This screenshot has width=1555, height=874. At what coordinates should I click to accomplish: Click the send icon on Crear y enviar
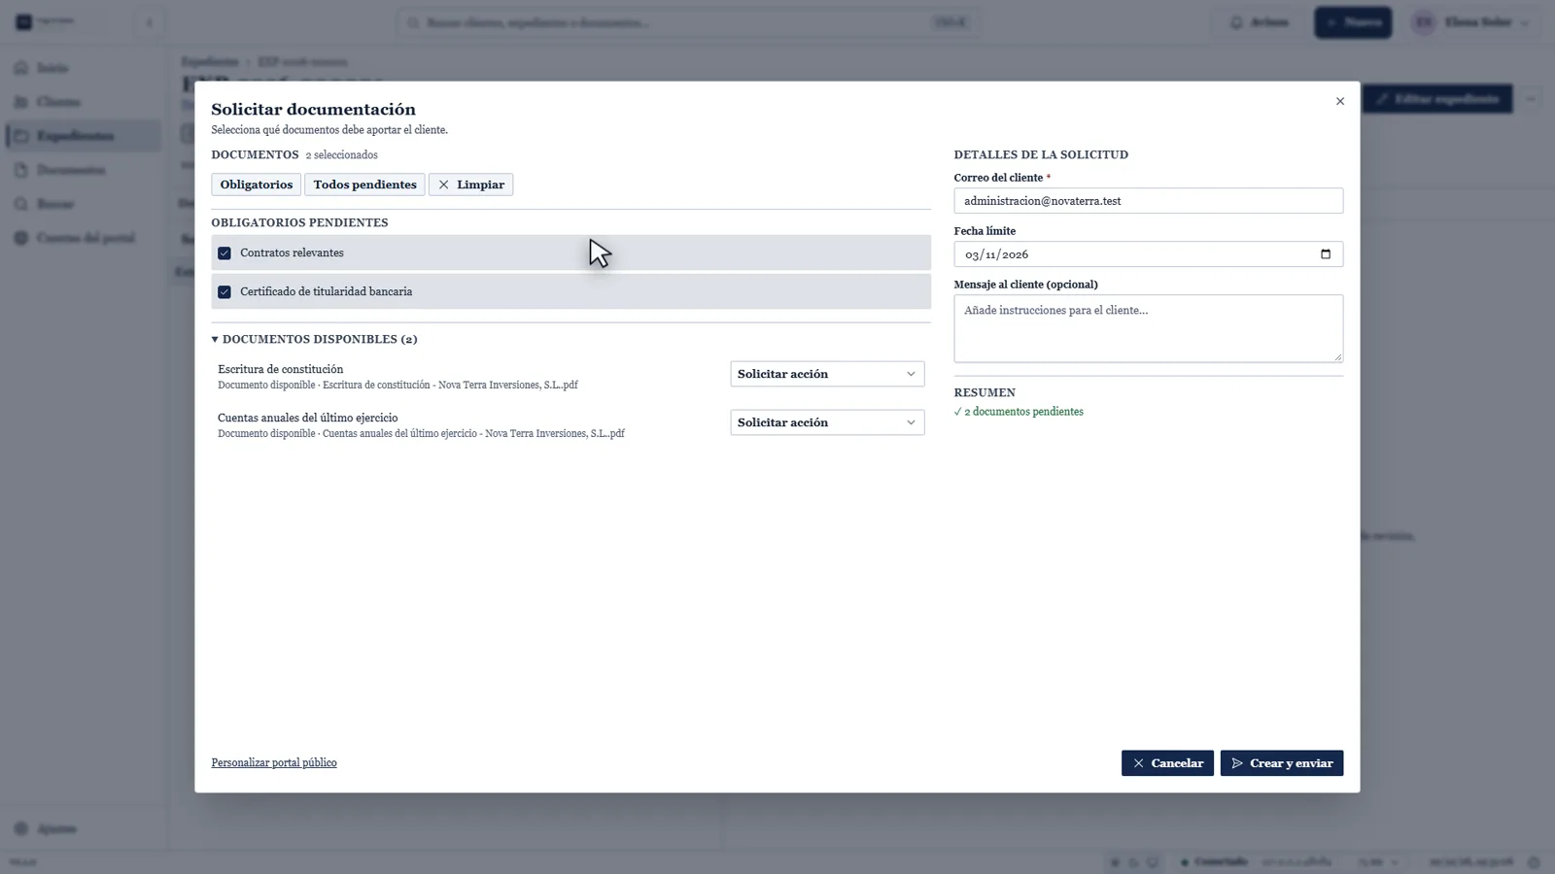[x=1237, y=763]
